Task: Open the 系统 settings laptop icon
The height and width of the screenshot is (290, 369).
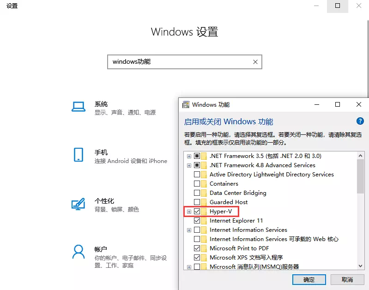Action: [79, 107]
